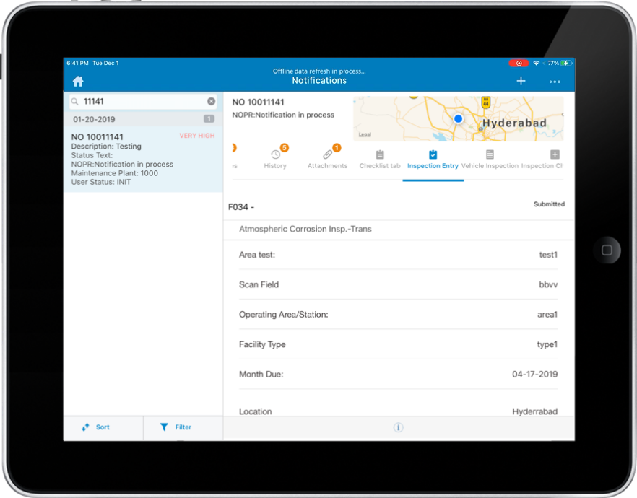Open the Attachments paperclip icon
Viewport: 637px width, 498px height.
click(x=327, y=158)
